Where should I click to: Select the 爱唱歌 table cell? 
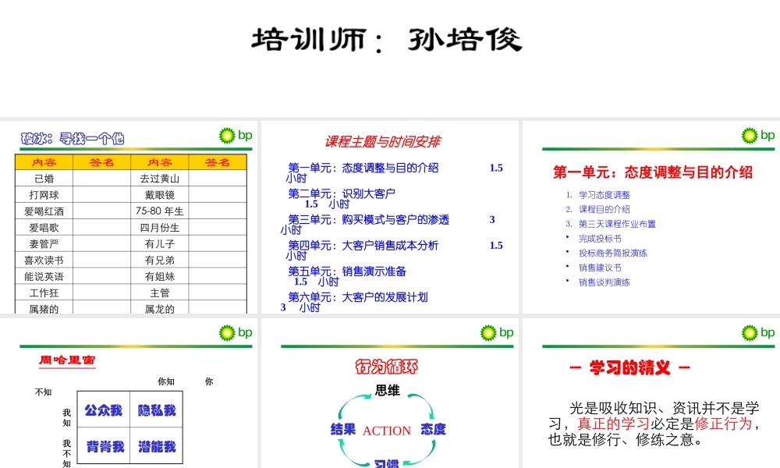coord(44,228)
